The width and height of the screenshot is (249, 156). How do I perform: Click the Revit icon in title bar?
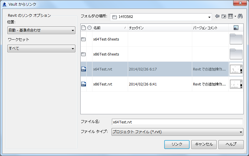tap(5, 4)
